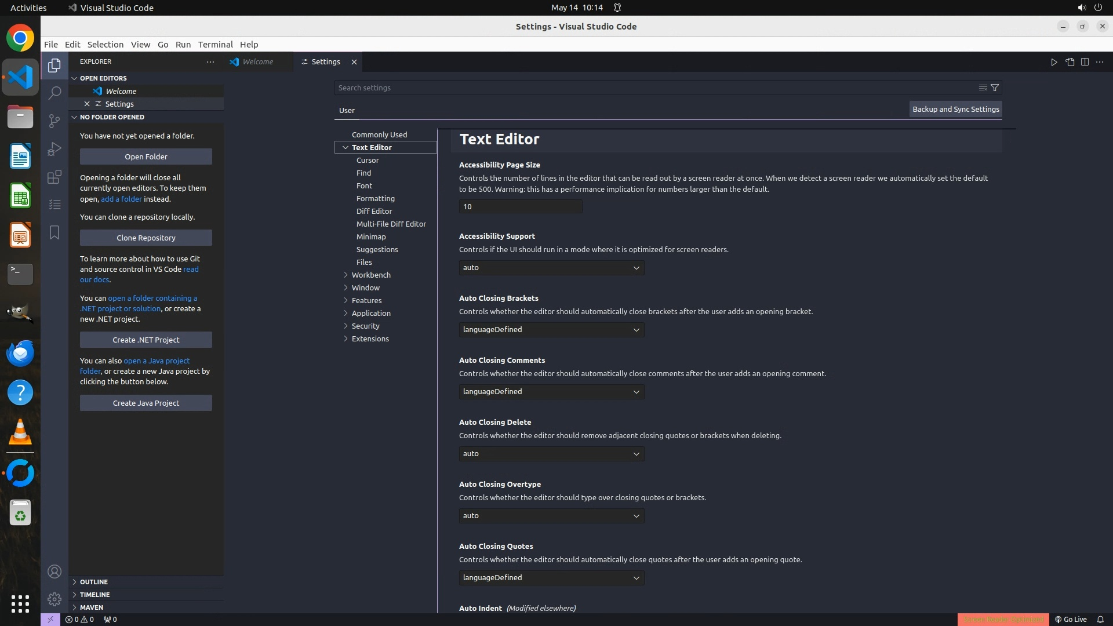This screenshot has height=626, width=1113.
Task: Expand the OUTLINE panel section
Action: [94, 581]
